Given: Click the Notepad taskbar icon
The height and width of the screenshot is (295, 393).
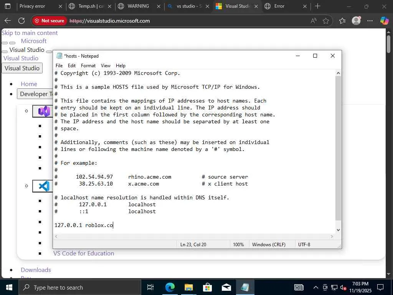Looking at the screenshot, I should (245, 287).
